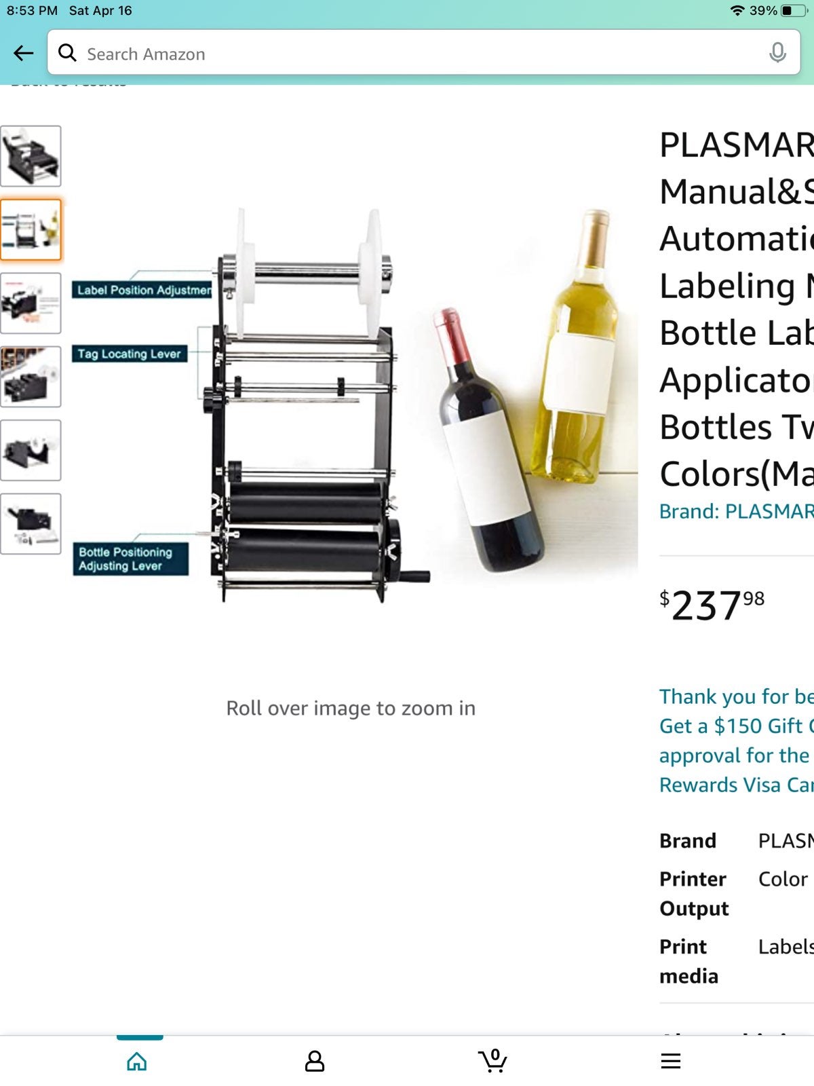
Task: Select the highlighted second product thumbnail
Action: (31, 229)
